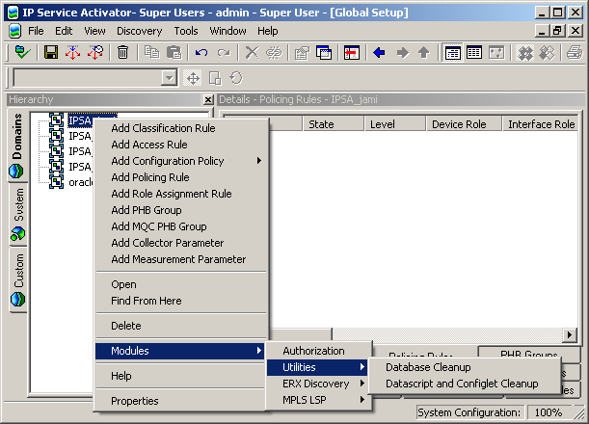Close the Hierarchy pane with X
This screenshot has width=589, height=424.
pos(208,99)
